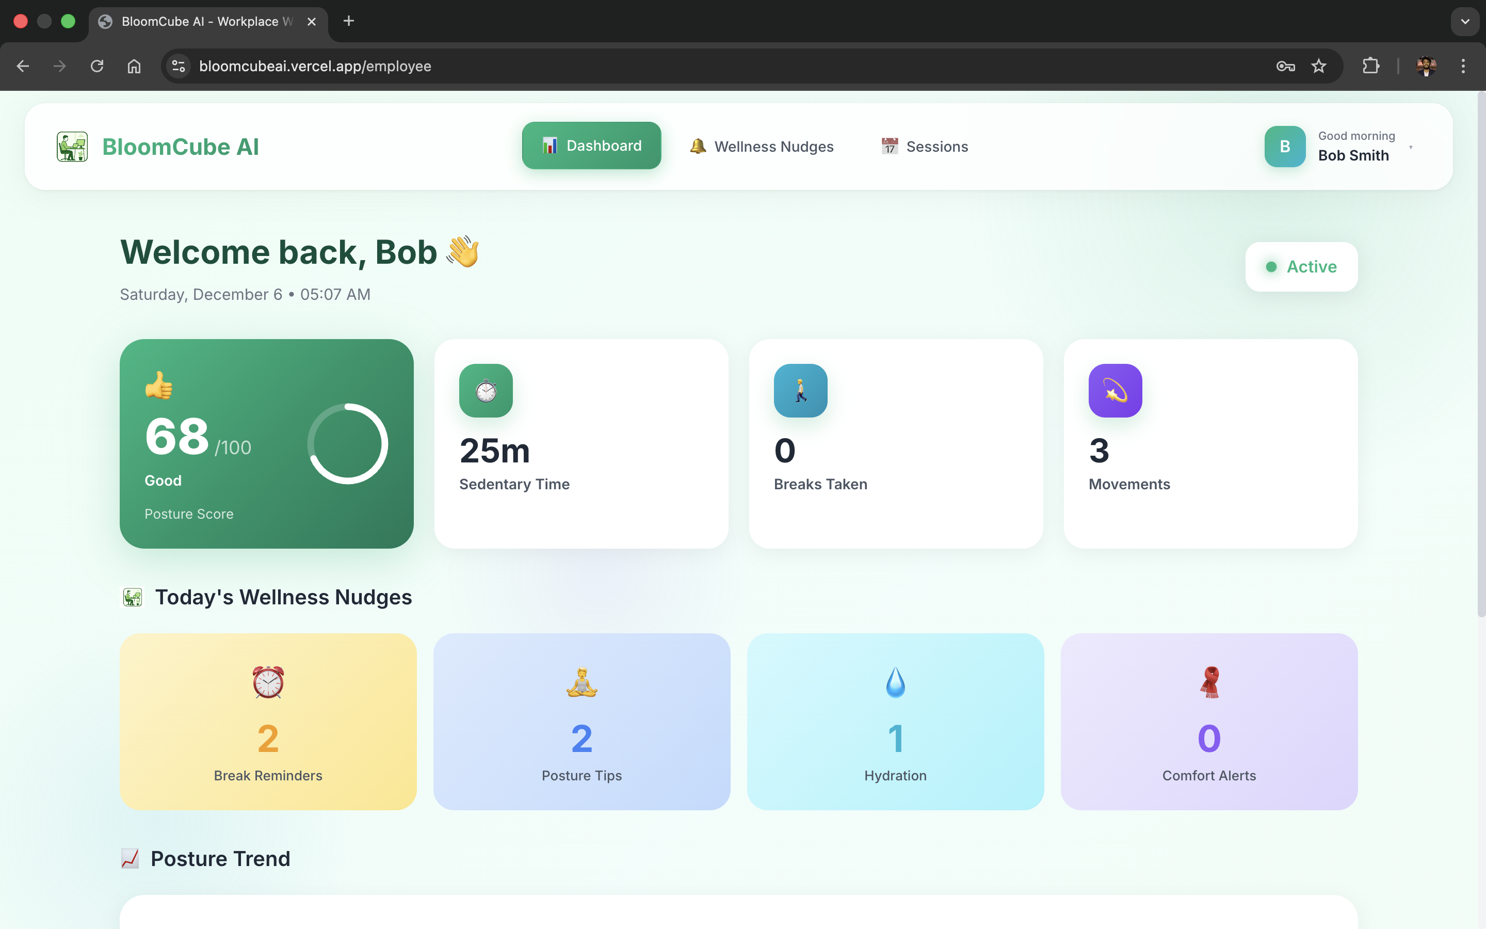Viewport: 1486px width, 929px height.
Task: Click the circular posture score progress ring
Action: [348, 444]
